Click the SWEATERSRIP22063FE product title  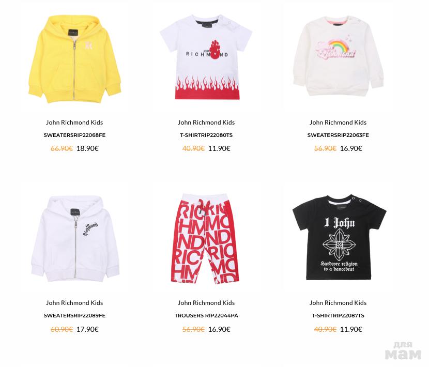coord(338,135)
